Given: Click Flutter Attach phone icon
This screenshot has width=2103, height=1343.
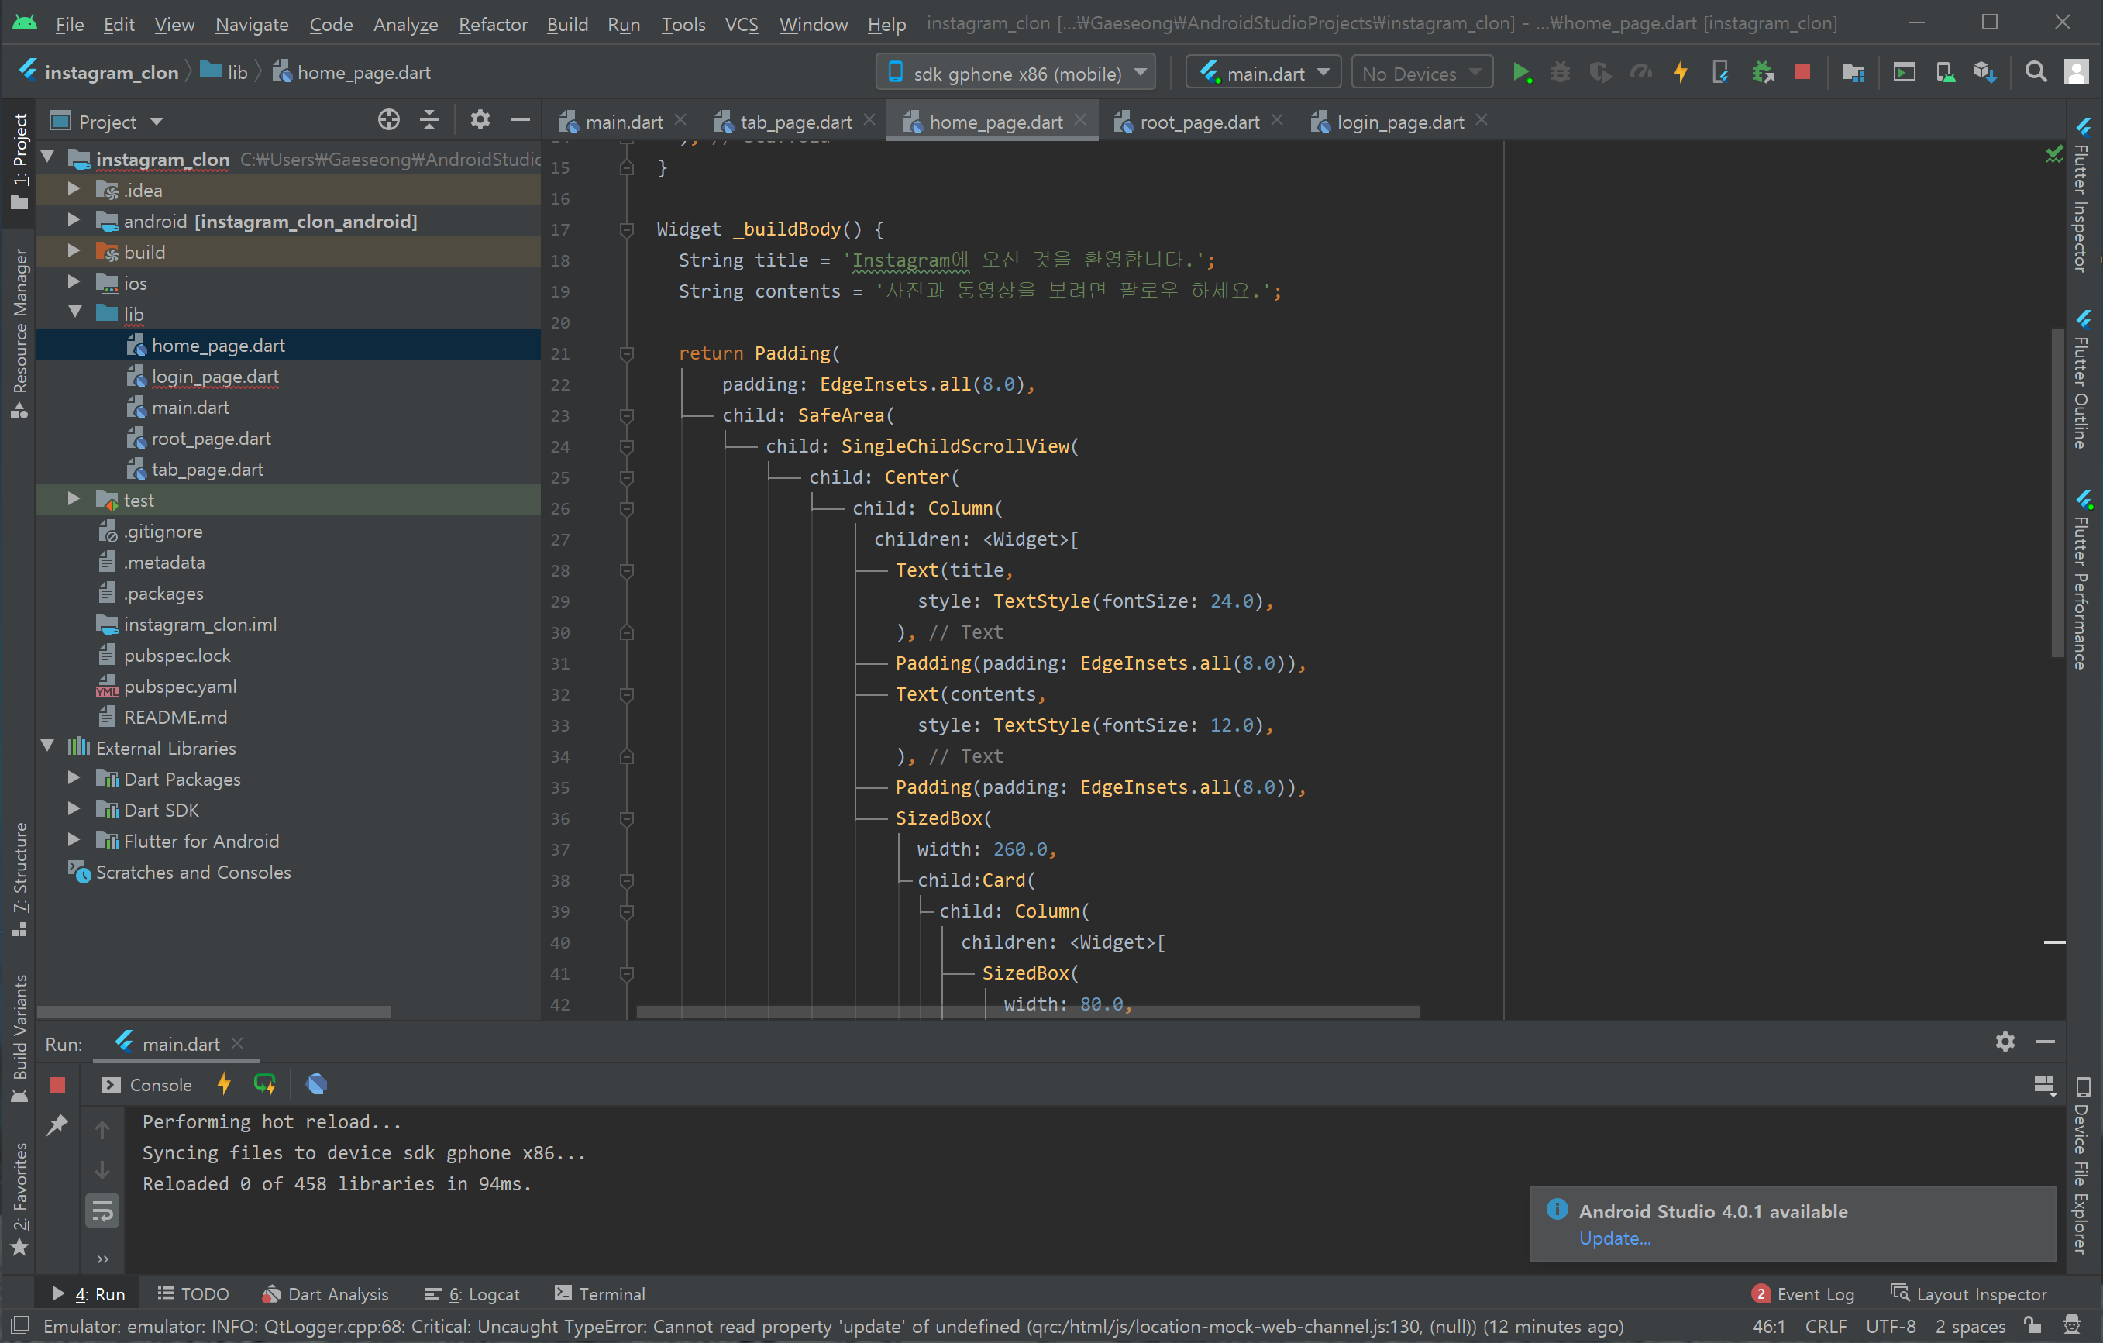Looking at the screenshot, I should (x=1719, y=73).
